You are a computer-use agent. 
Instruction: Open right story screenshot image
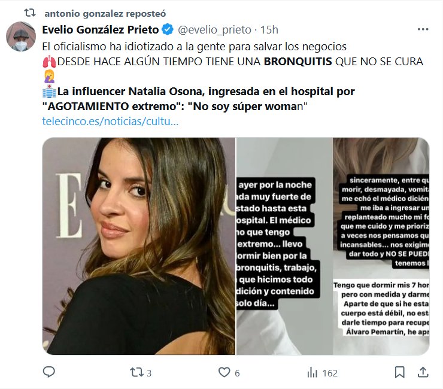click(381, 246)
